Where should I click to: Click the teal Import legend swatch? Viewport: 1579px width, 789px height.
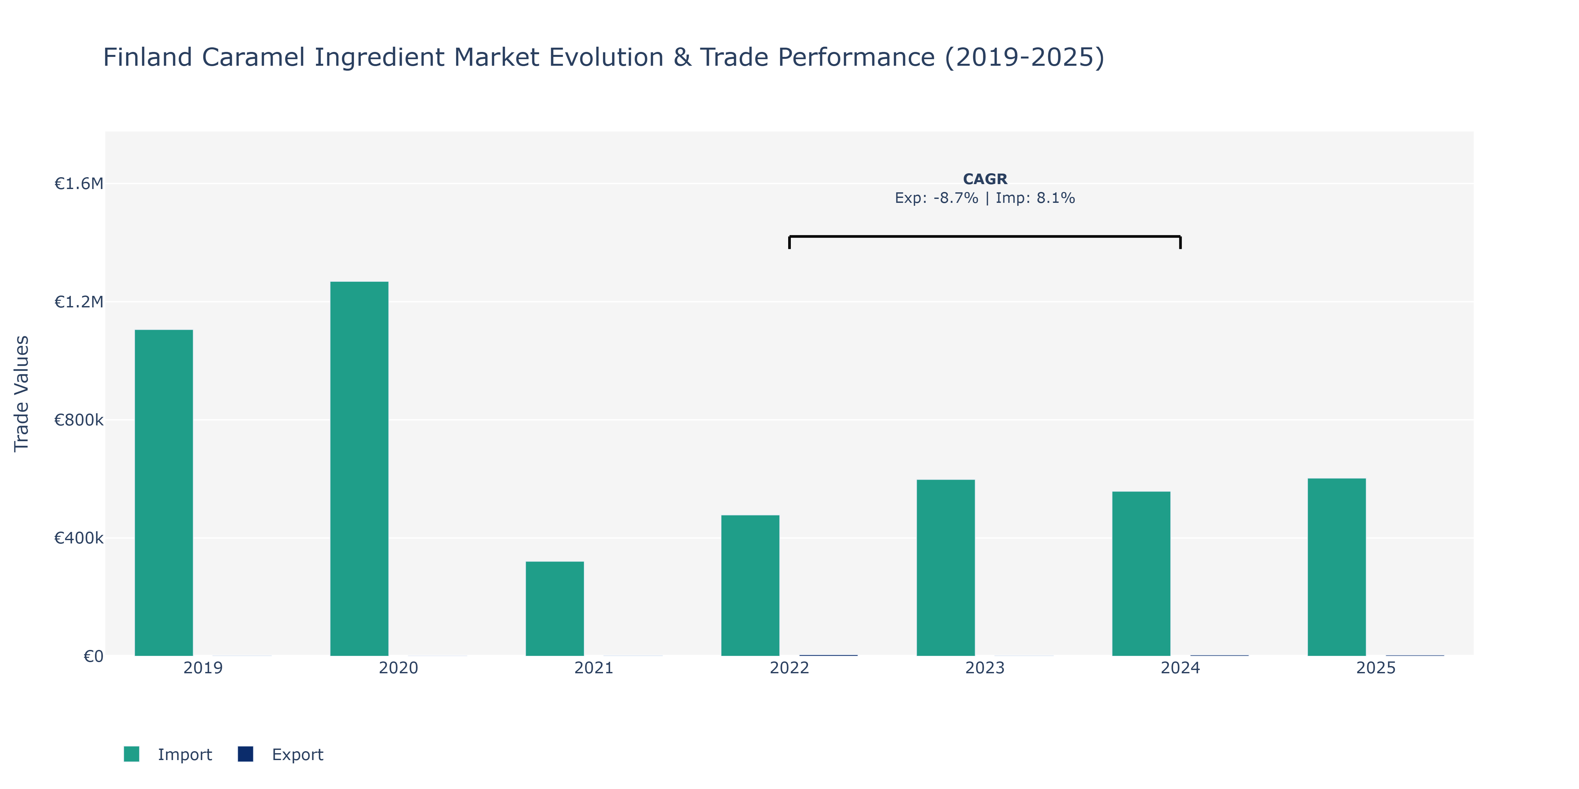coord(131,754)
